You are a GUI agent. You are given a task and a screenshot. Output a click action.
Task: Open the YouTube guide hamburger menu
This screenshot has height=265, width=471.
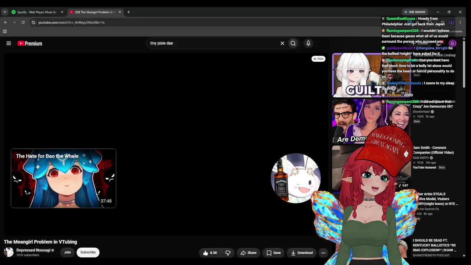8,43
